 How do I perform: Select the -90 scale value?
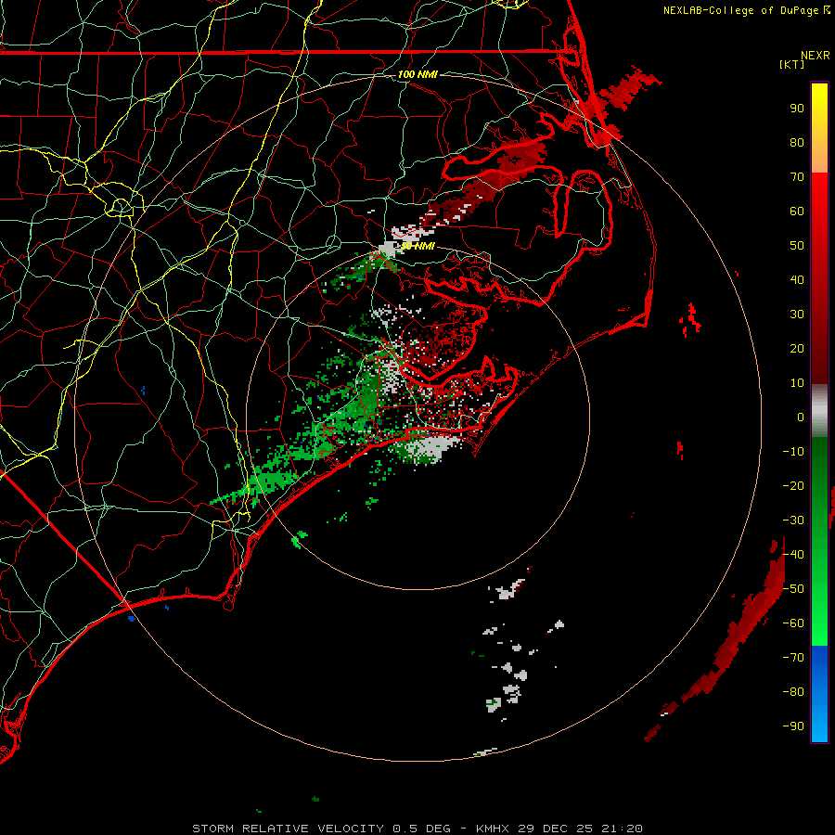(793, 726)
